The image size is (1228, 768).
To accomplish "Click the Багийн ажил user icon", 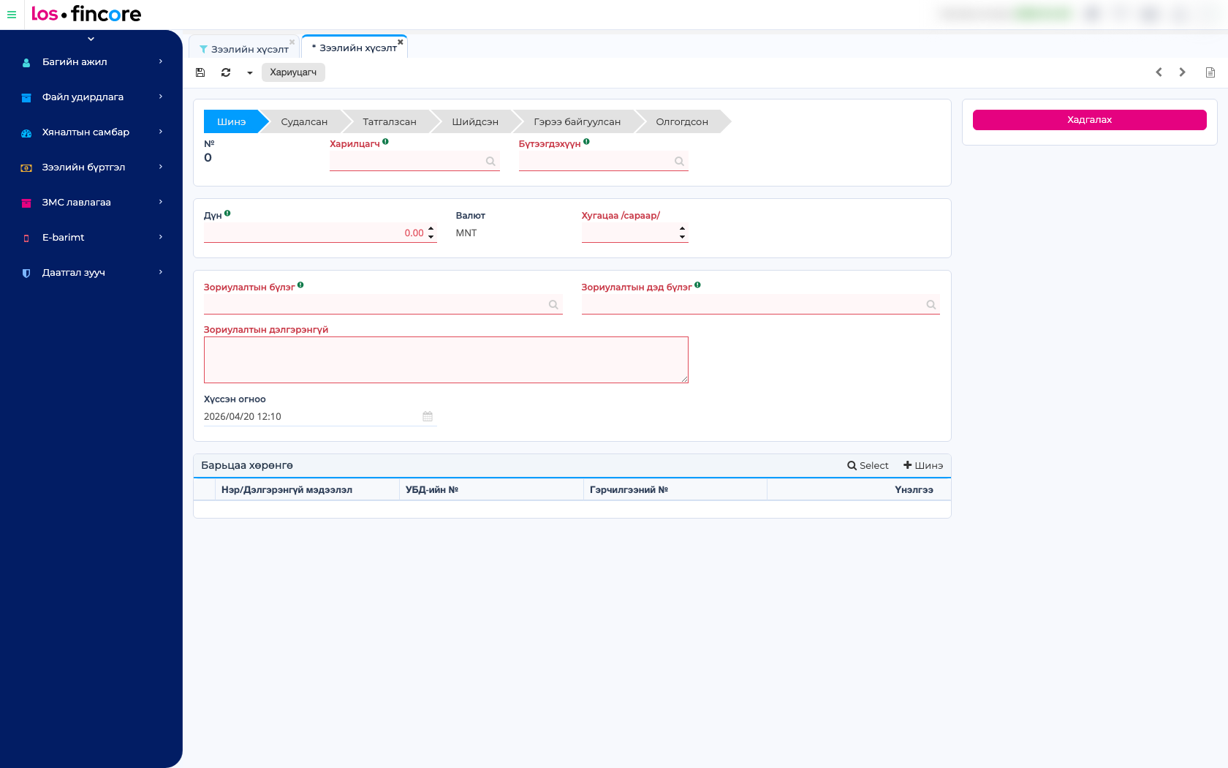I will (x=26, y=63).
